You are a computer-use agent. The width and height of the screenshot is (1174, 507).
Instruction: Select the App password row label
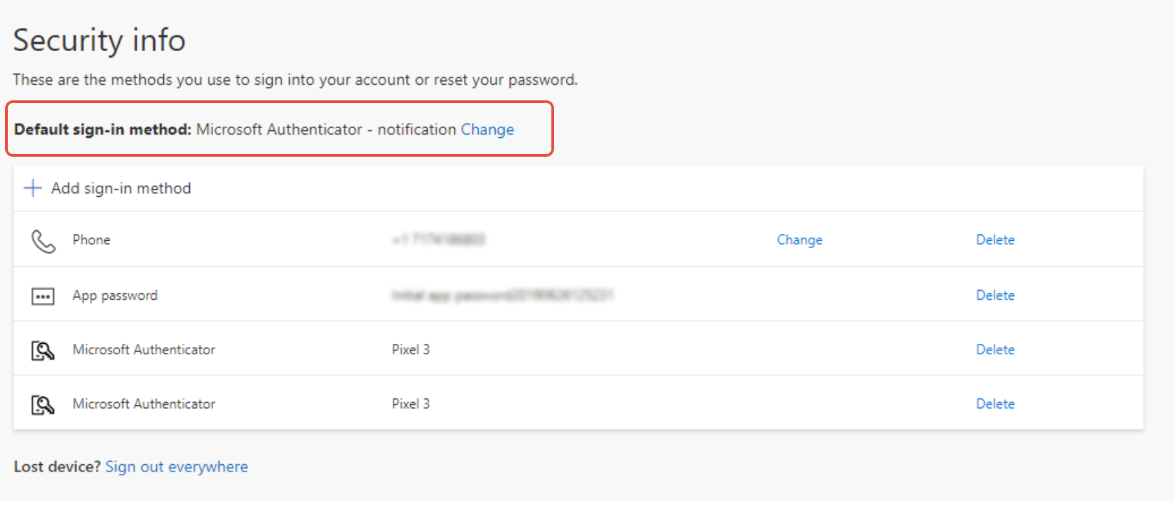115,295
